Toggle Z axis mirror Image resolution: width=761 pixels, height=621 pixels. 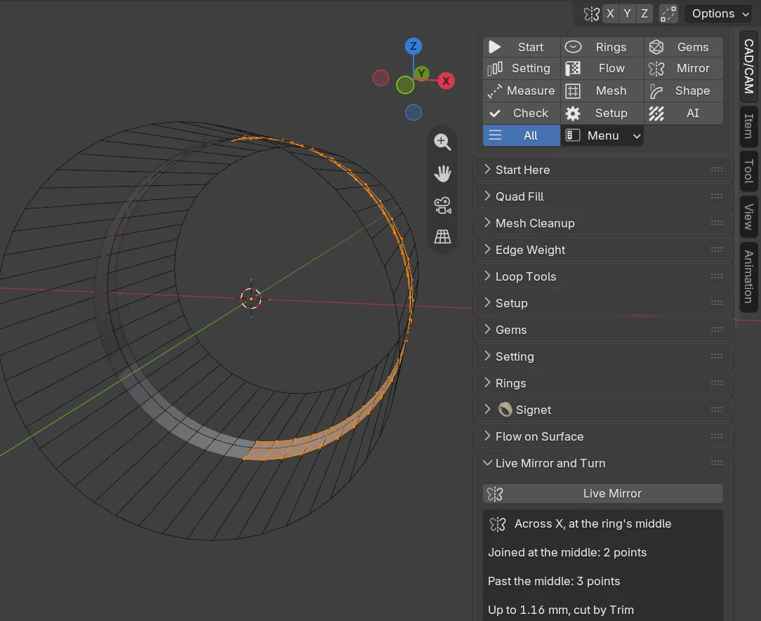point(644,13)
